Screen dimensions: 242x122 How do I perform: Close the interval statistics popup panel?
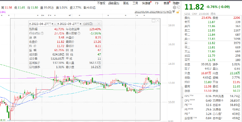tap(99, 24)
